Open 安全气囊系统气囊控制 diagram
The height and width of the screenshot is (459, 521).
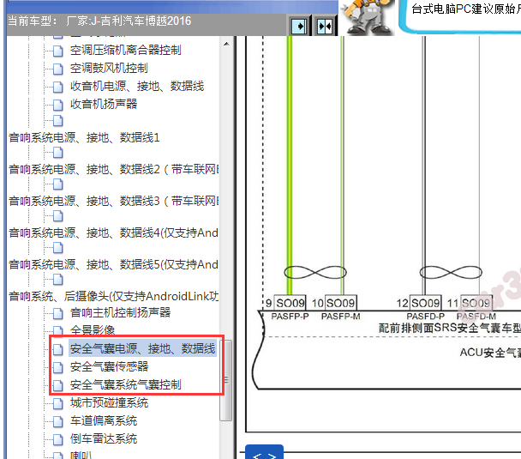(x=126, y=384)
